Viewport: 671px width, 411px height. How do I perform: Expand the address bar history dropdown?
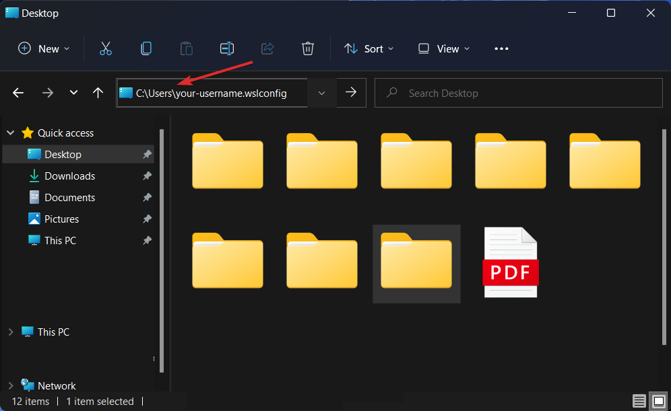pos(321,92)
